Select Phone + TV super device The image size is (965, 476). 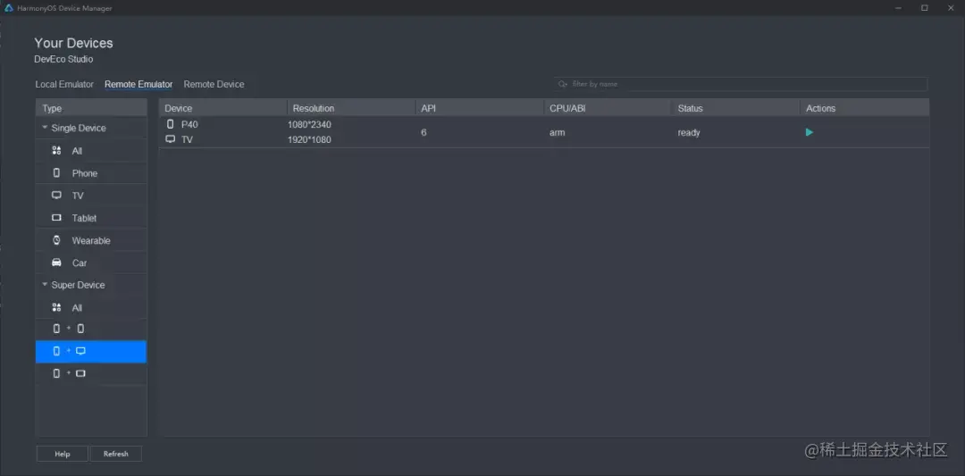point(91,351)
